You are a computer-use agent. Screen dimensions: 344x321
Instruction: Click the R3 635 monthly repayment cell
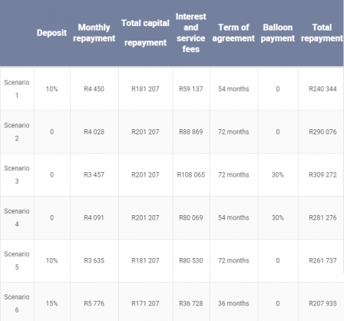[x=94, y=260]
